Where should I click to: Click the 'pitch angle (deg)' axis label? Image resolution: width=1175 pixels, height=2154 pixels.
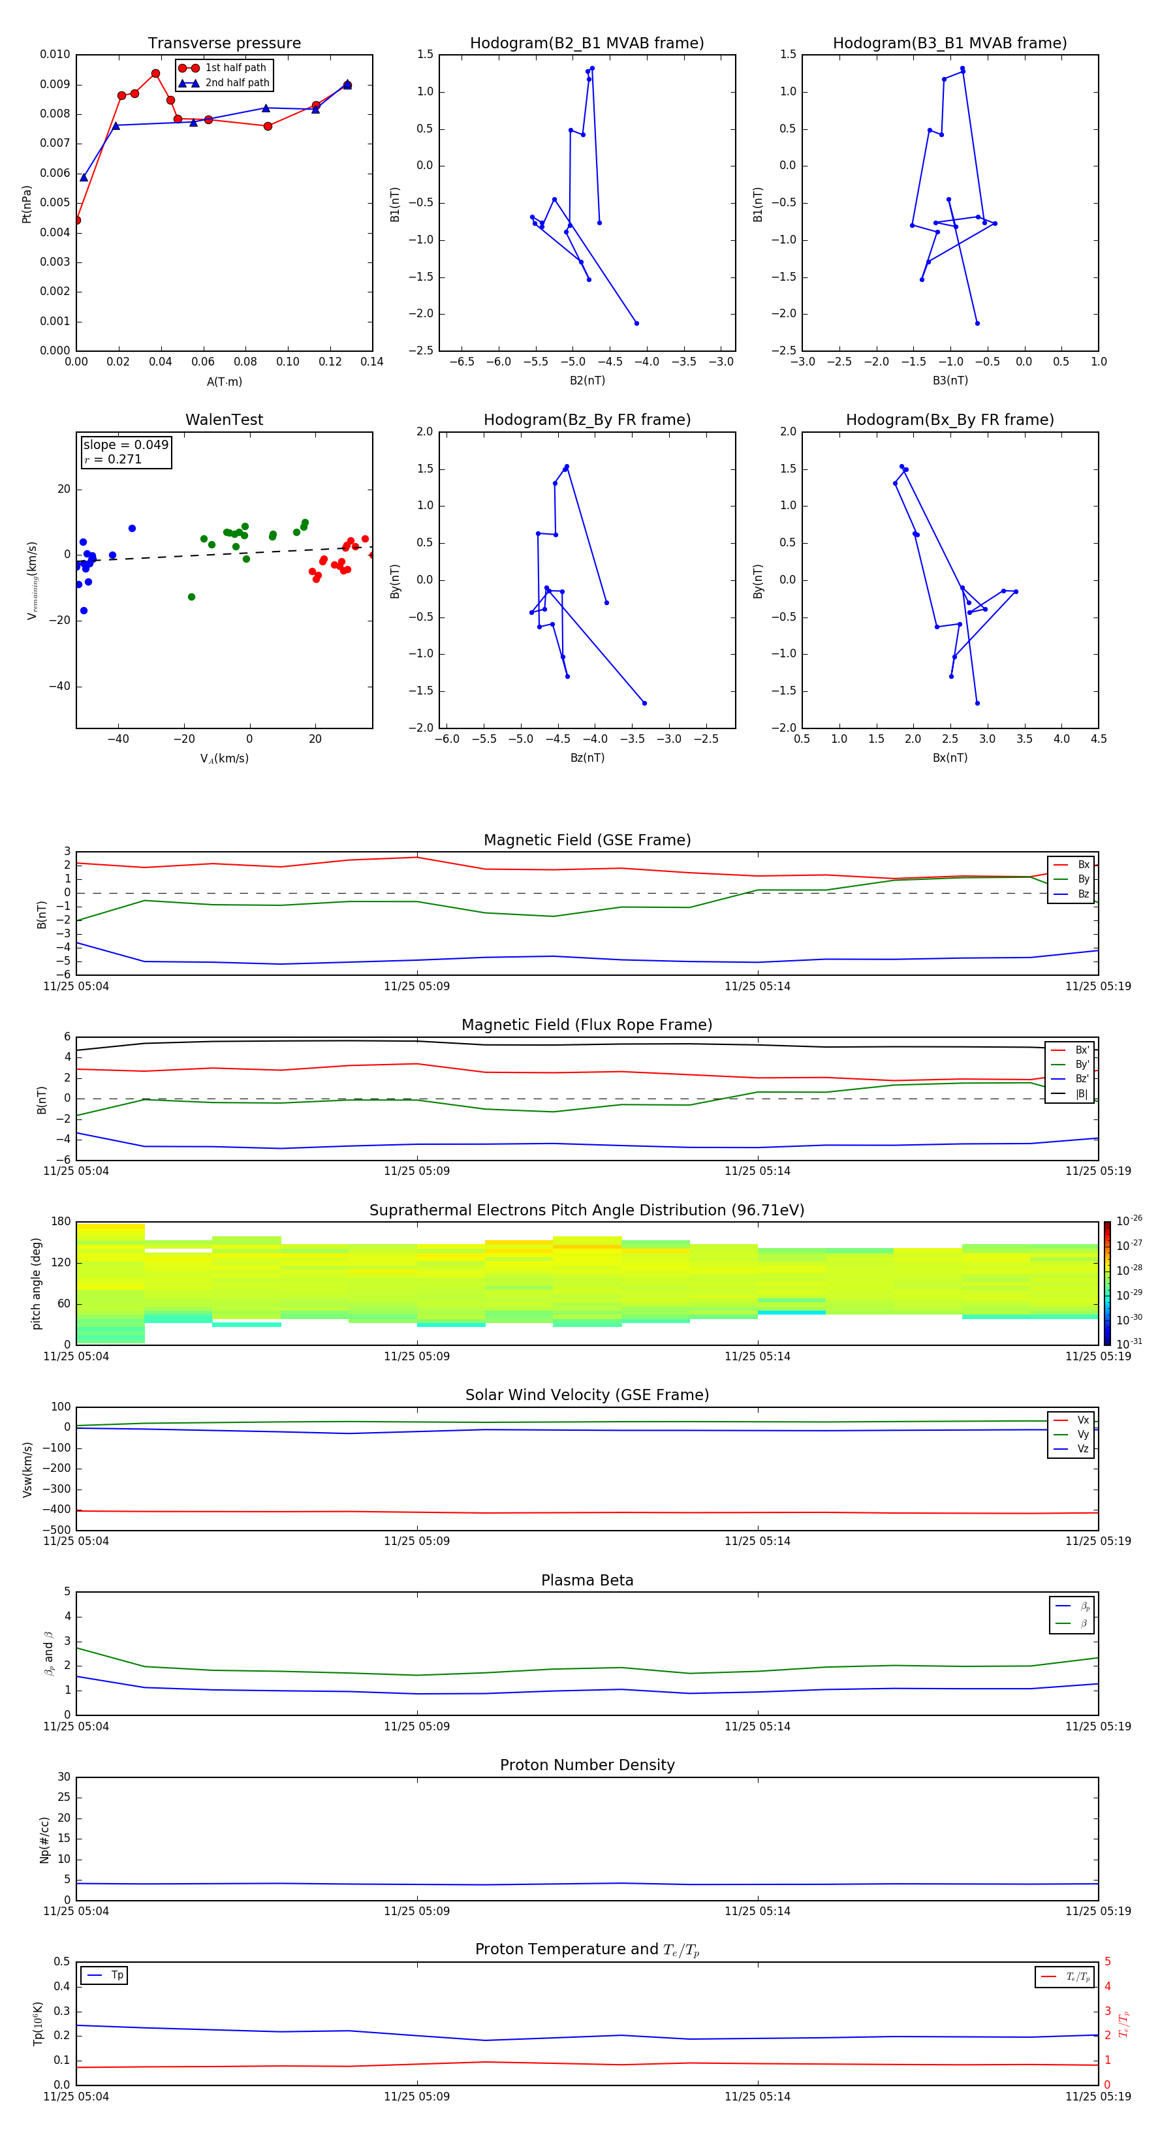36,1283
